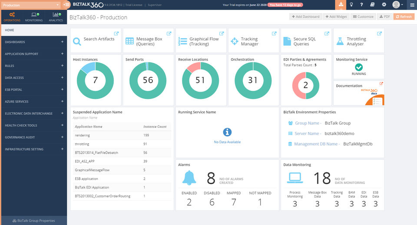
Task: Collapse the left sidebar menu
Action: 66,5
